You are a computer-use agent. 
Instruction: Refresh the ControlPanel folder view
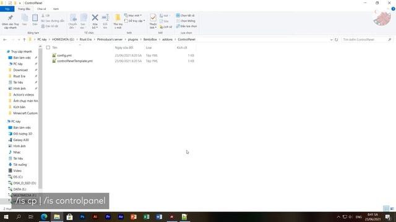(336, 39)
